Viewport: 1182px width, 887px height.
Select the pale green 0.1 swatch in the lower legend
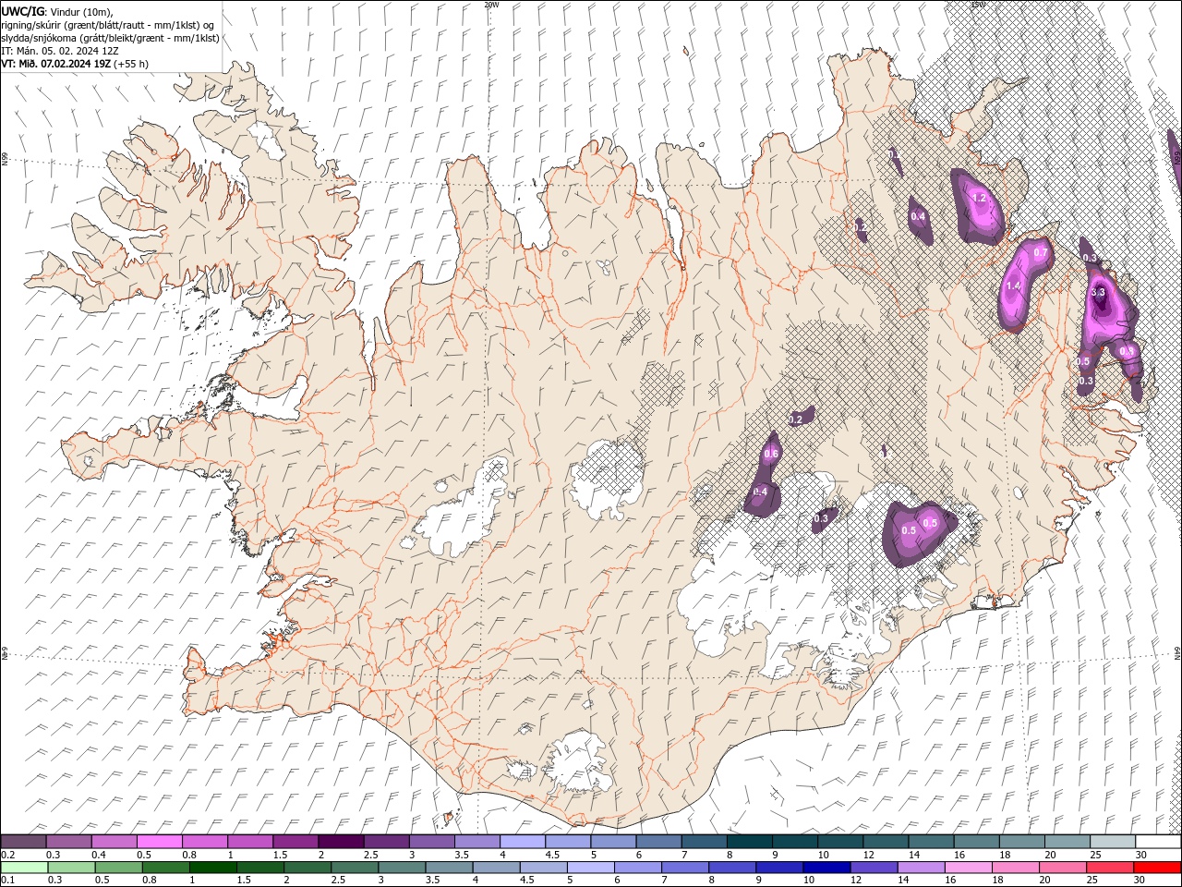pyautogui.click(x=23, y=868)
